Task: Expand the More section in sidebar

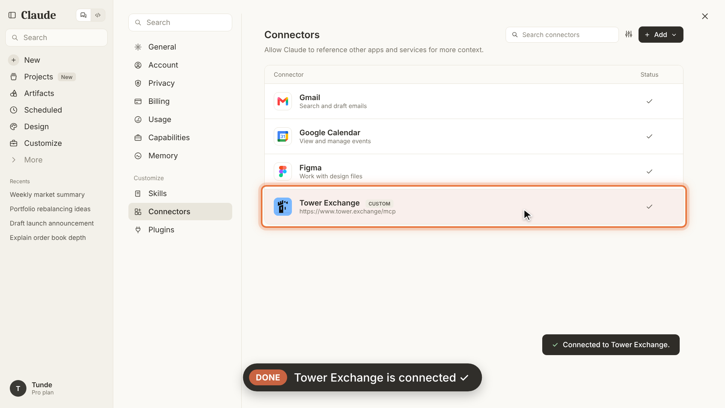Action: click(57, 160)
